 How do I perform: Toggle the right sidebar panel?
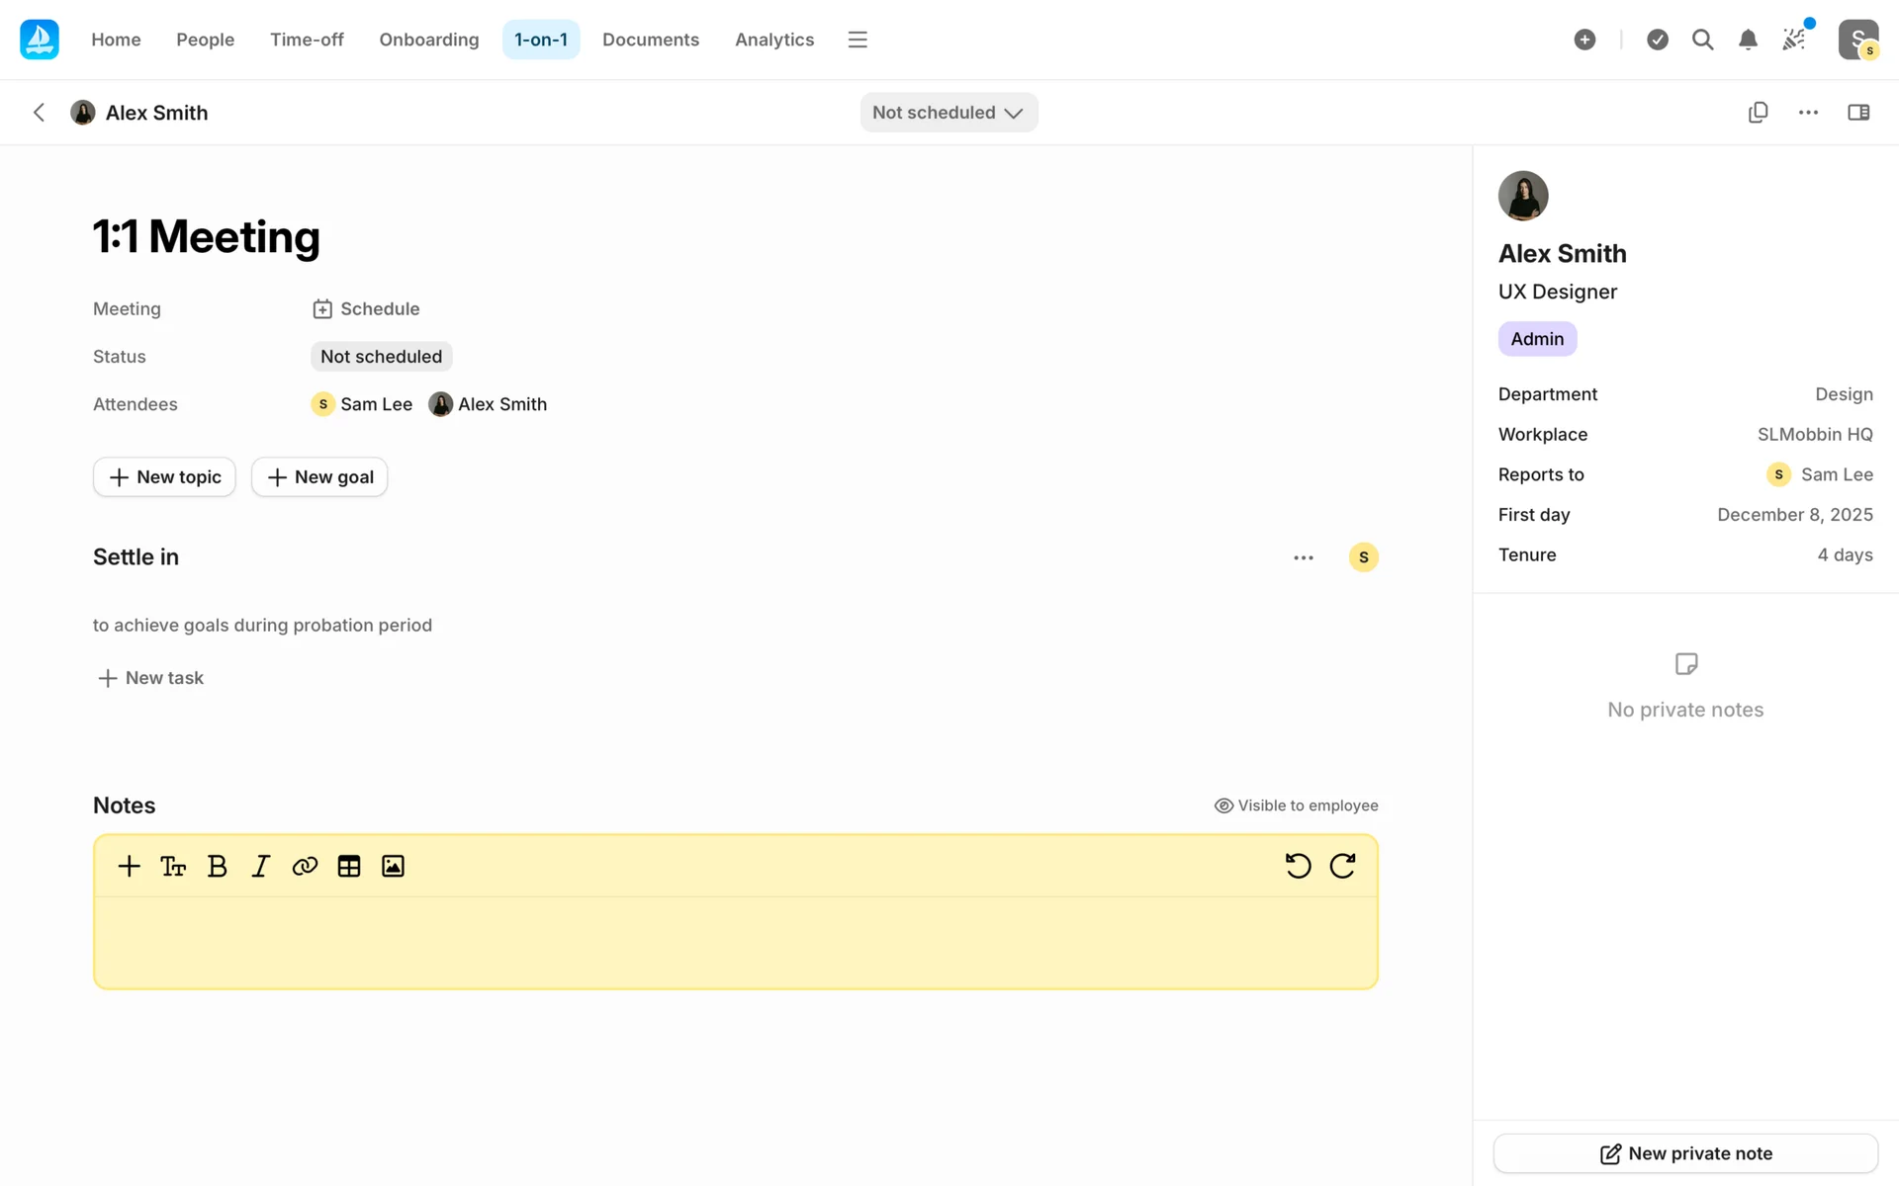click(x=1858, y=113)
